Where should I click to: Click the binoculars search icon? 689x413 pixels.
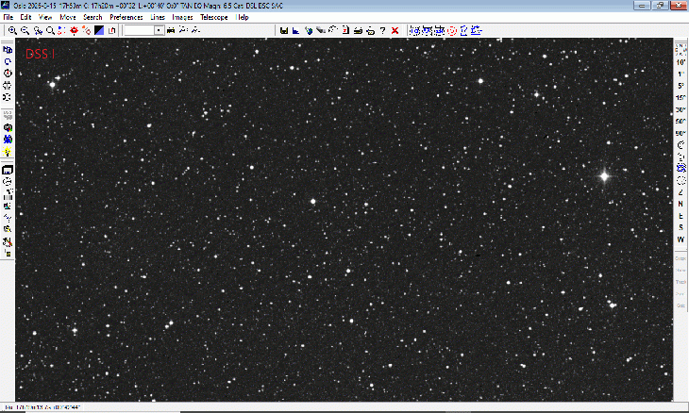click(171, 30)
